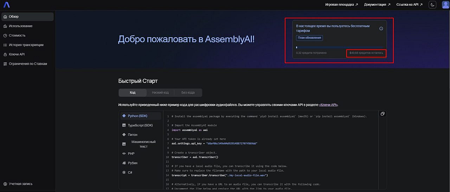This screenshot has height=192, width=450.
Task: Open the user avatar menu
Action: coord(445,5)
